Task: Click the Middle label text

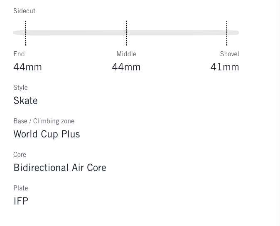Action: [x=126, y=54]
